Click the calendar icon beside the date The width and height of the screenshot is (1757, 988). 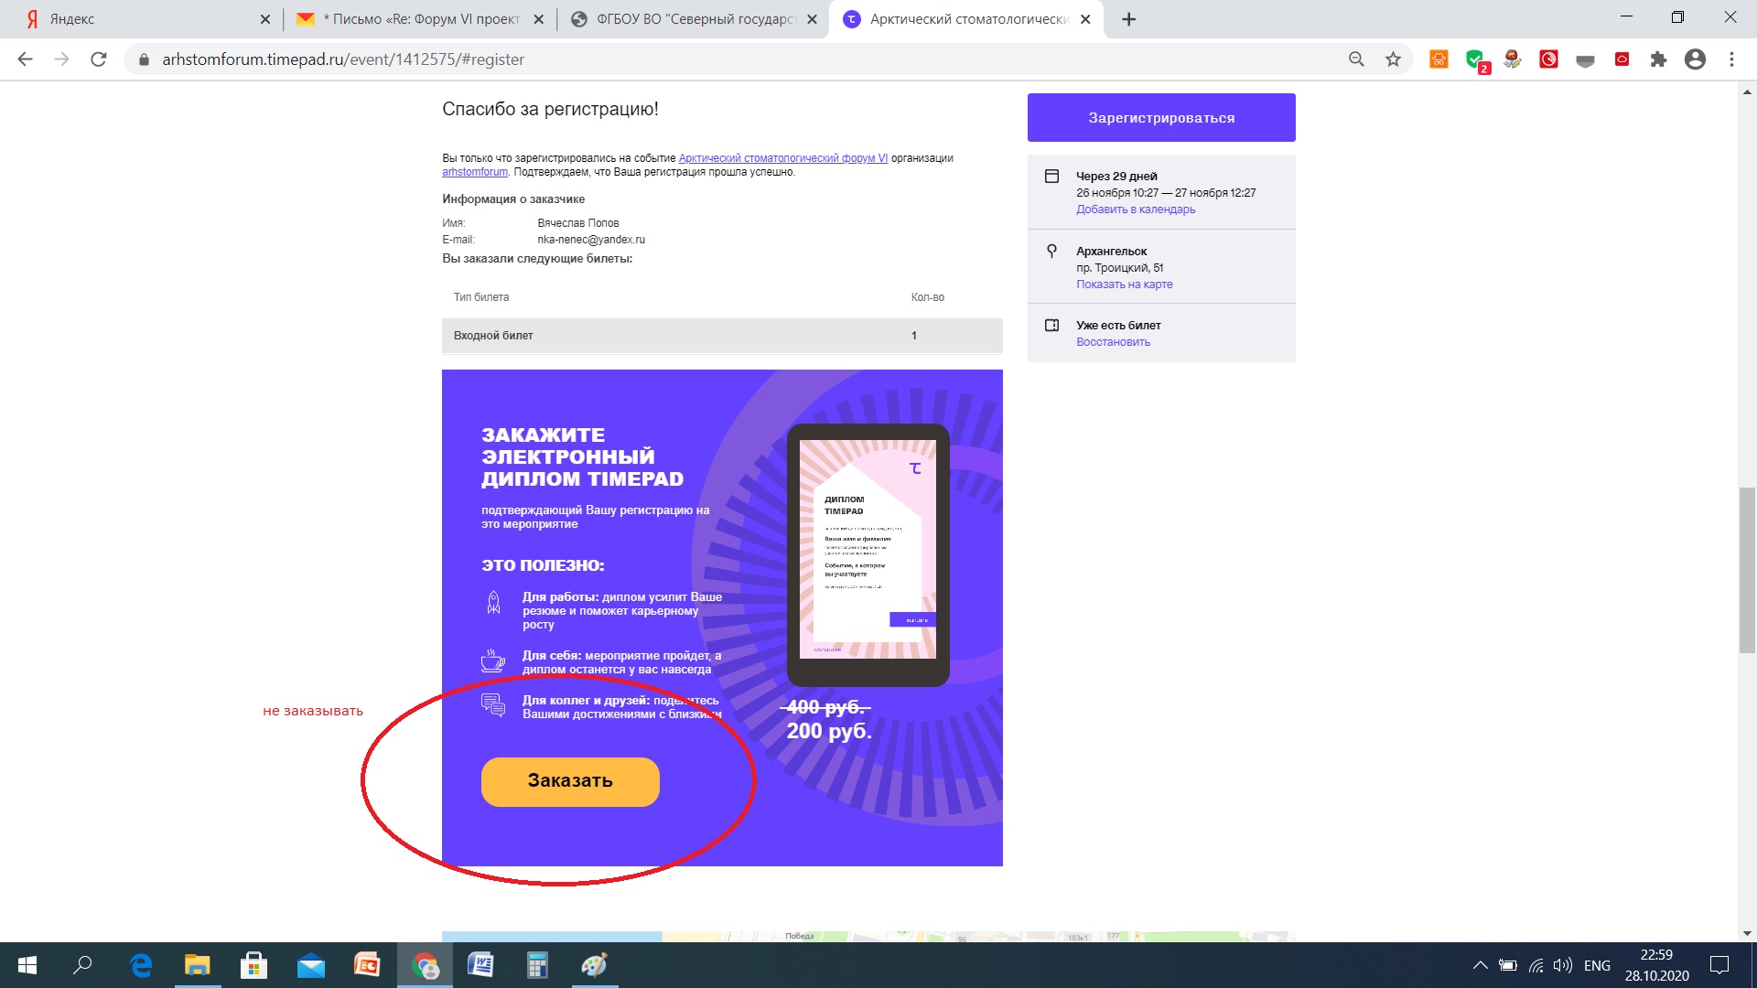(1051, 177)
